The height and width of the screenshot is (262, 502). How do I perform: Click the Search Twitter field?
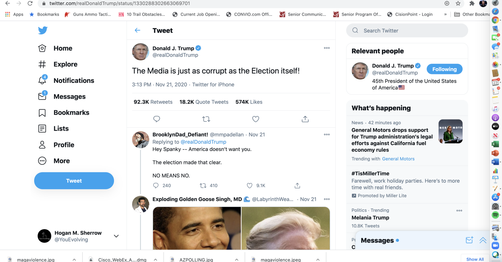(x=407, y=30)
